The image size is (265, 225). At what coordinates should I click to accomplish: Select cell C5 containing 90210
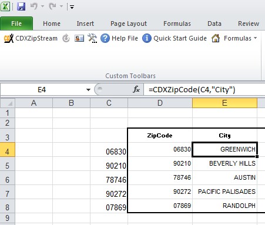click(109, 164)
